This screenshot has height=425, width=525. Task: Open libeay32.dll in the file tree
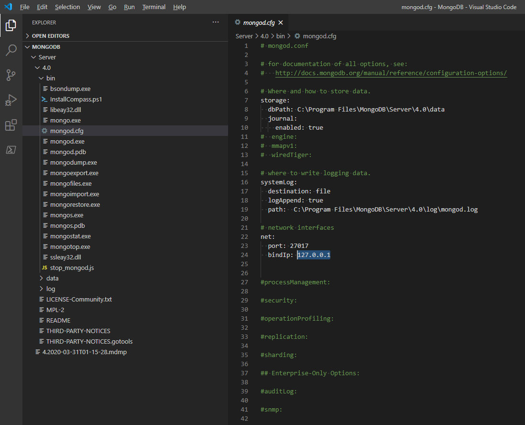coord(125,110)
